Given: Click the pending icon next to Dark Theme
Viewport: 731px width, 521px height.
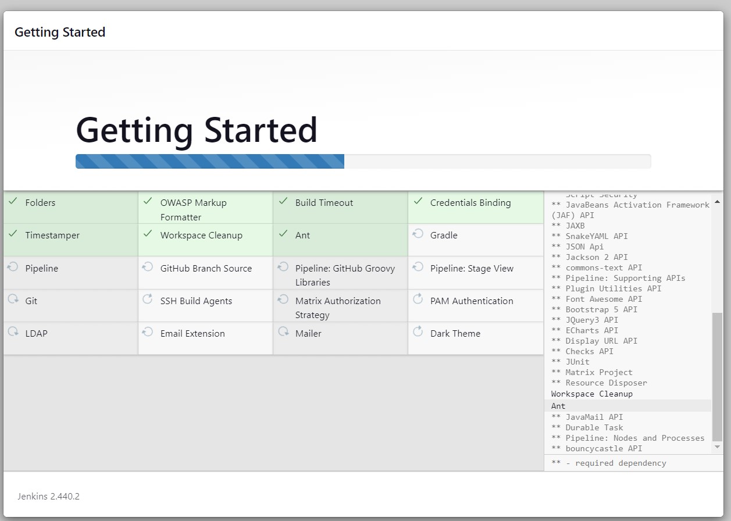Looking at the screenshot, I should 418,332.
